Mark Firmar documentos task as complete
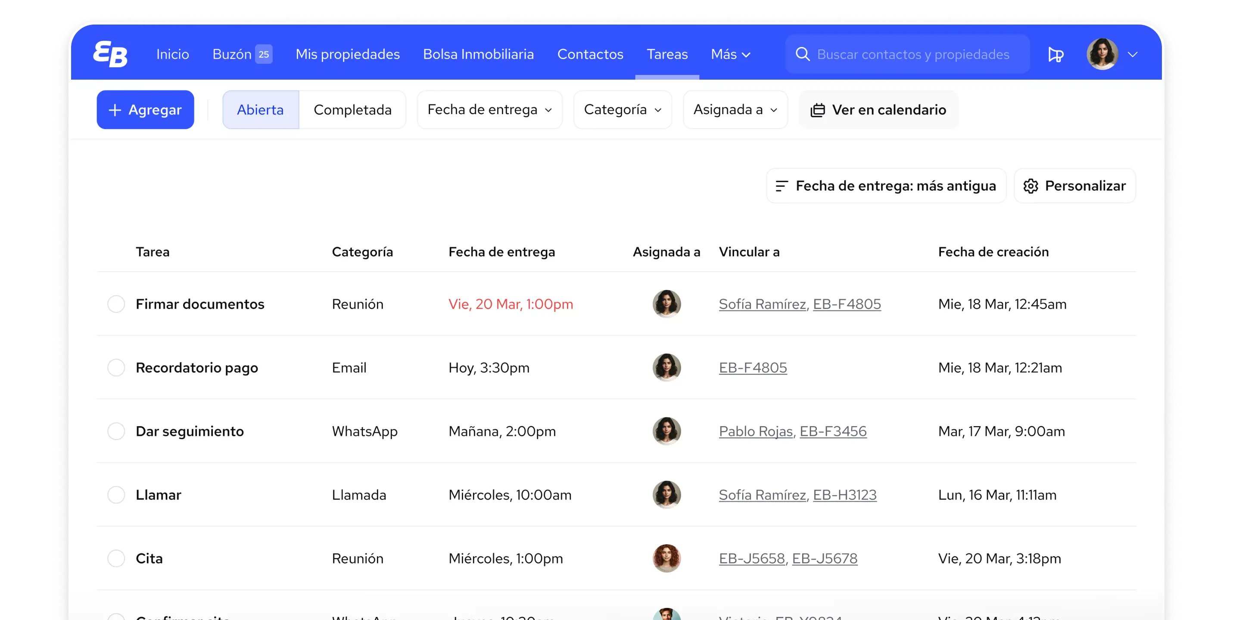The width and height of the screenshot is (1233, 620). point(116,304)
